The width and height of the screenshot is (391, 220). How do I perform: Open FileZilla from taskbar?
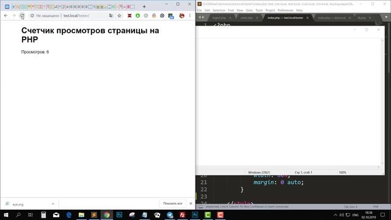point(182,215)
